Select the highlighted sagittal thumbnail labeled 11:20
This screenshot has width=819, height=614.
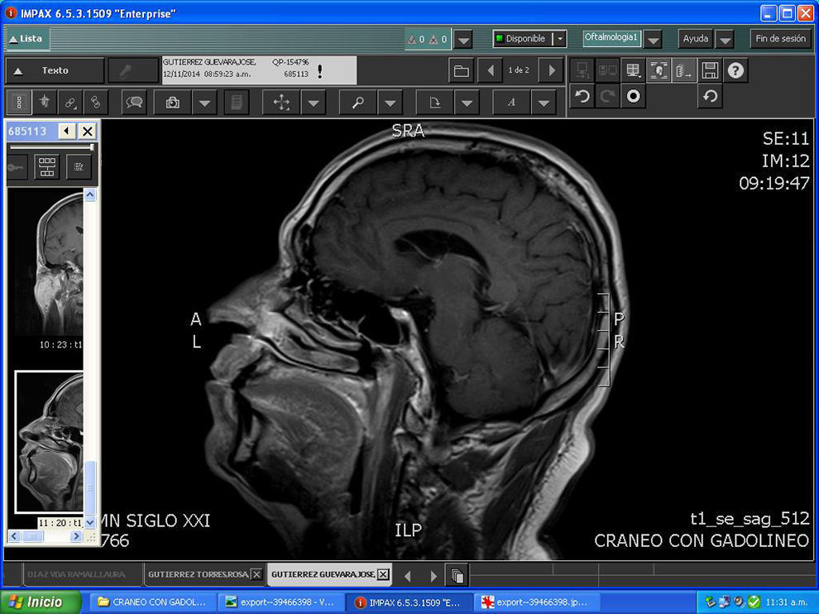(50, 443)
